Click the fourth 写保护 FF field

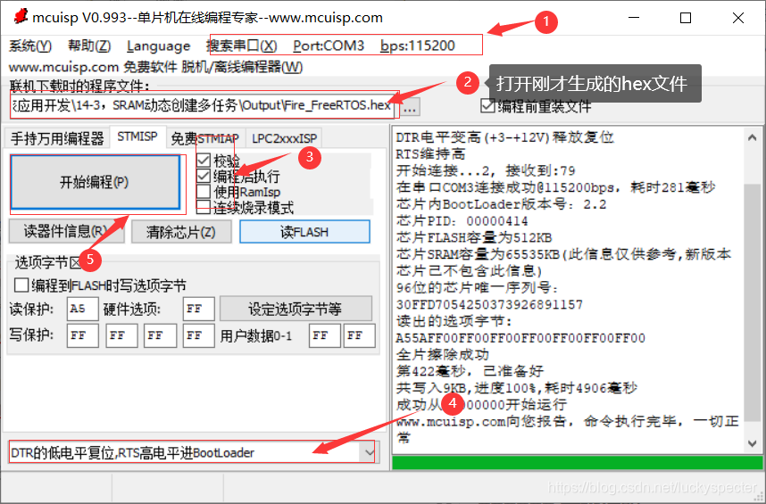pyautogui.click(x=198, y=335)
